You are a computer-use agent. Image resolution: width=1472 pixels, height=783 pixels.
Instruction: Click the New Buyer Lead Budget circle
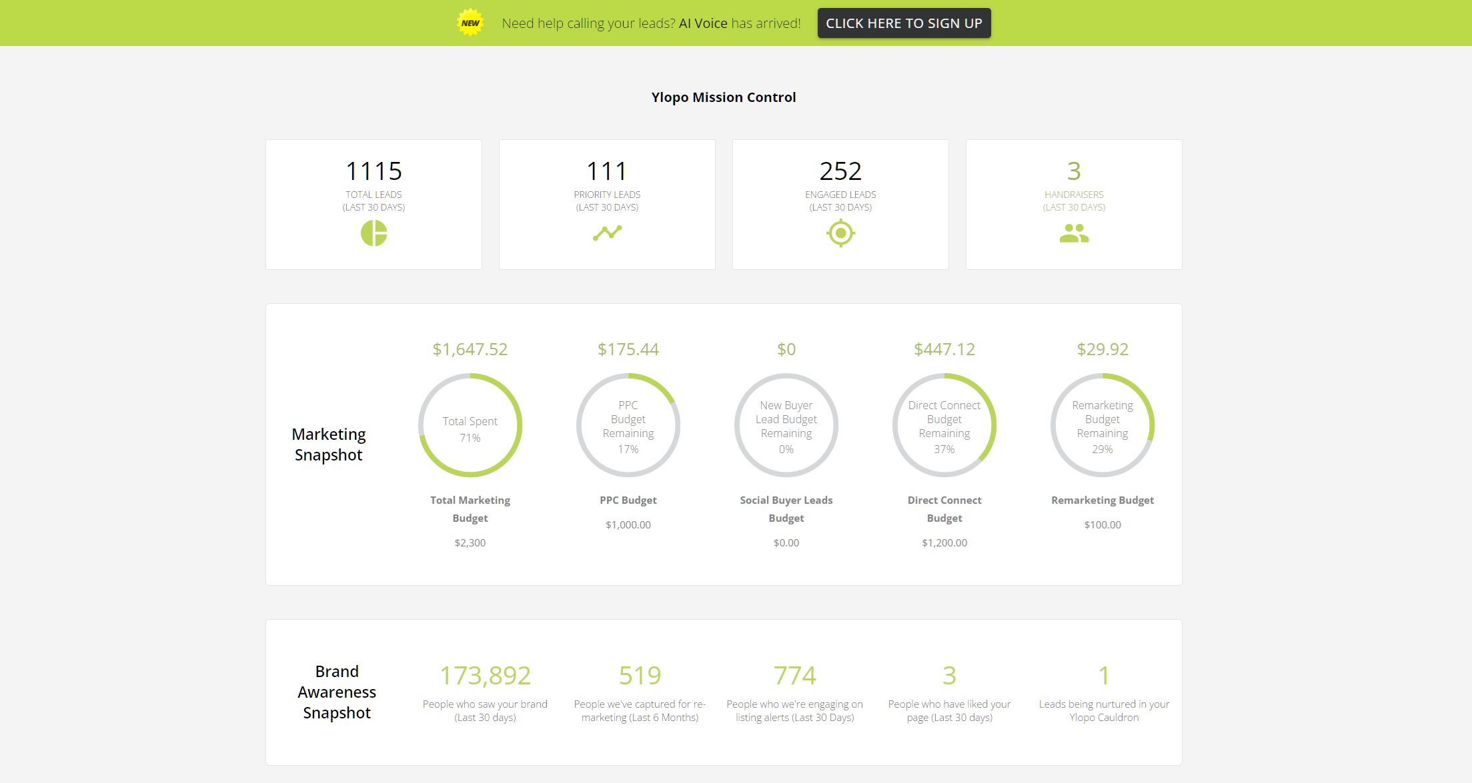(786, 424)
